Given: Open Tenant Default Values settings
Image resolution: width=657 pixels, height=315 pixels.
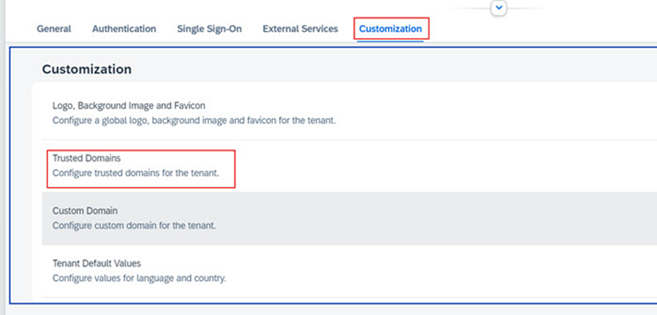Looking at the screenshot, I should [x=97, y=263].
